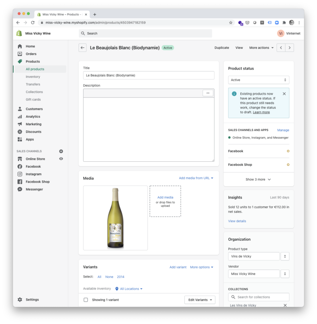The height and width of the screenshot is (324, 317).
Task: Open Vendor selector arrows
Action: (x=285, y=274)
